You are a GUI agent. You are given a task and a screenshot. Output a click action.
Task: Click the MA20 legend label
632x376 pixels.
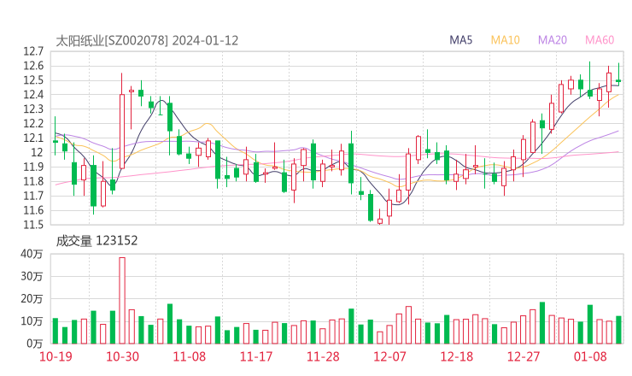[553, 40]
